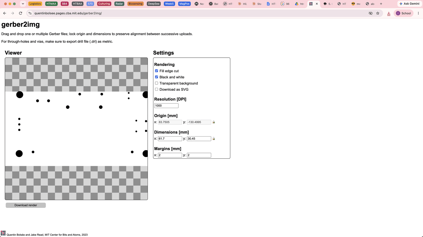Click the Origin x field

point(170,122)
